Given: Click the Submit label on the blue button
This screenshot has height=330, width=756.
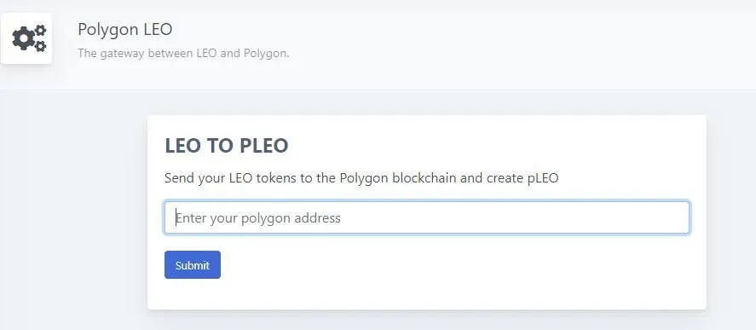Looking at the screenshot, I should pos(193,265).
